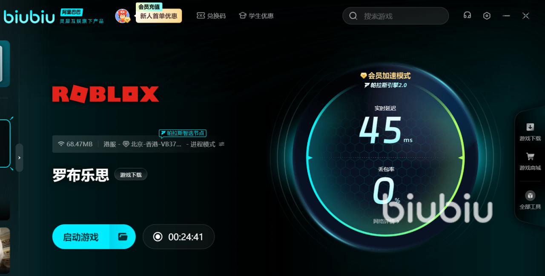Click the folder icon beside 启动游戏
Image resolution: width=545 pixels, height=276 pixels.
pos(122,236)
